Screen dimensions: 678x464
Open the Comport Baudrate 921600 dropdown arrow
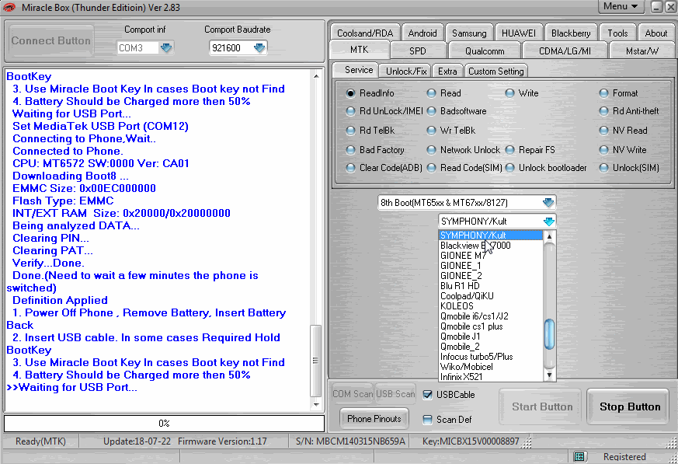point(259,47)
